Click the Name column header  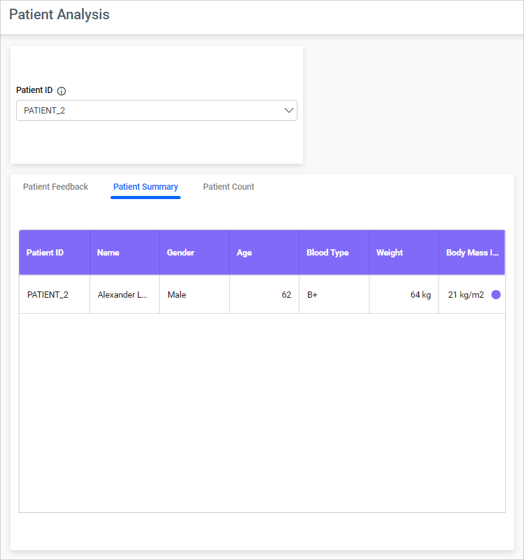click(108, 252)
